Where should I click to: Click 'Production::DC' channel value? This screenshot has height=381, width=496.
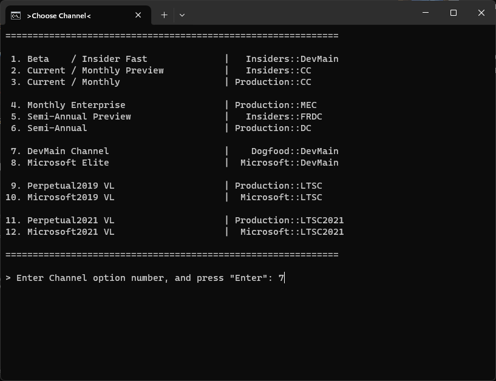tap(273, 128)
